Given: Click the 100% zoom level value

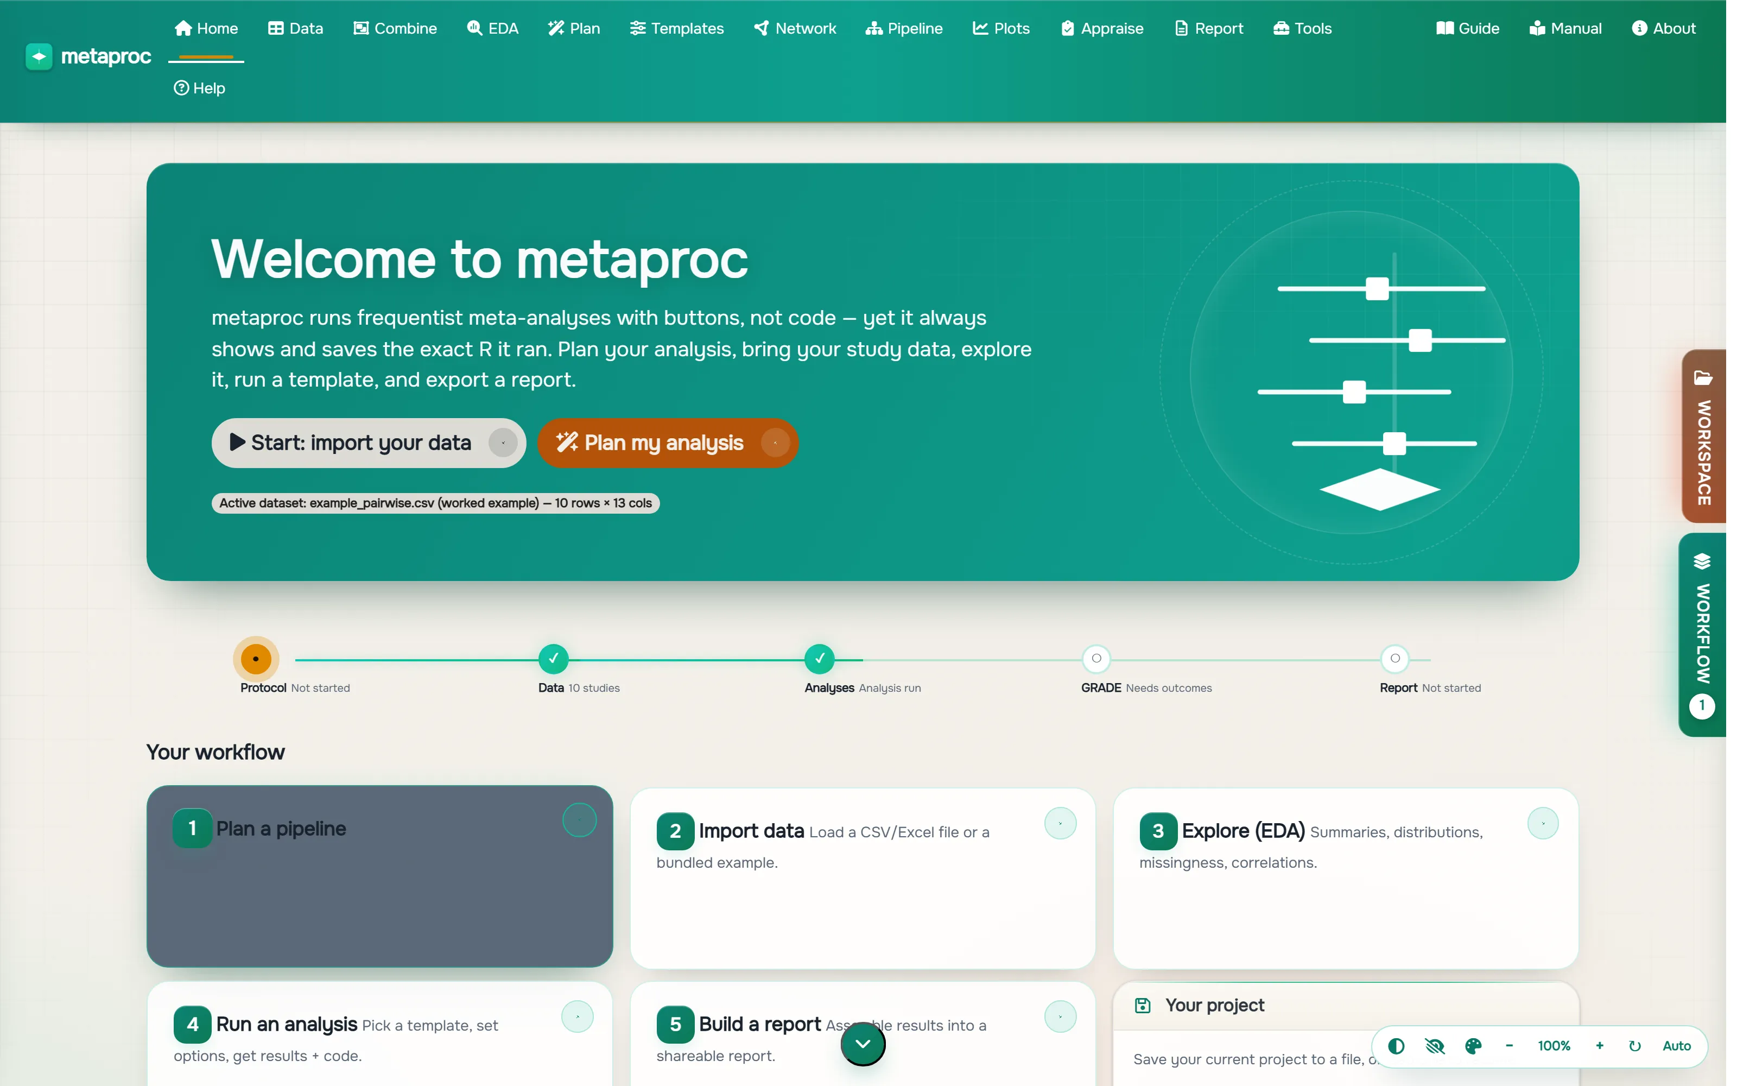Looking at the screenshot, I should coord(1554,1046).
